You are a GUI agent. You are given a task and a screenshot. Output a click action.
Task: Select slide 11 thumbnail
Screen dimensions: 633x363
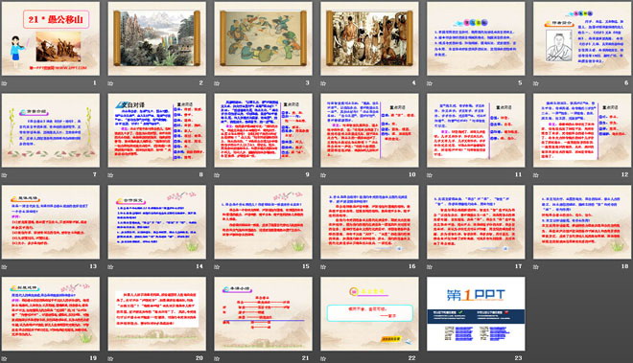476,130
